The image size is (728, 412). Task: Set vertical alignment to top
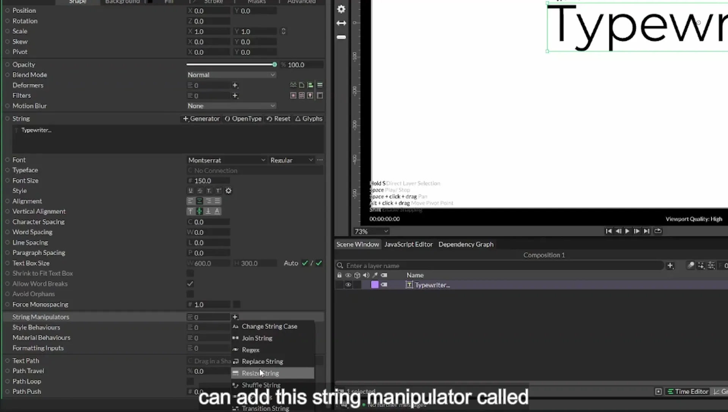pos(190,211)
